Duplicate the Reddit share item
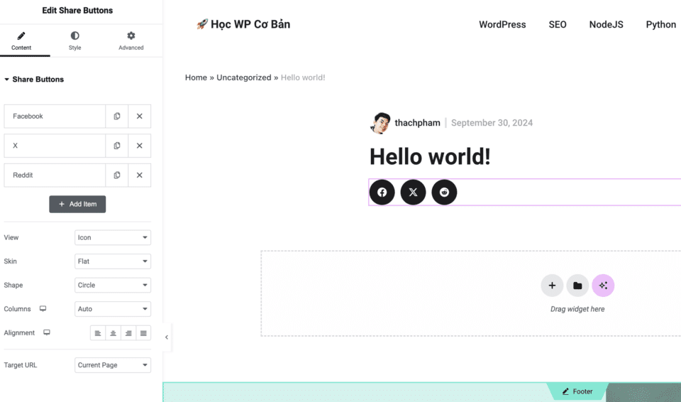 (x=117, y=175)
